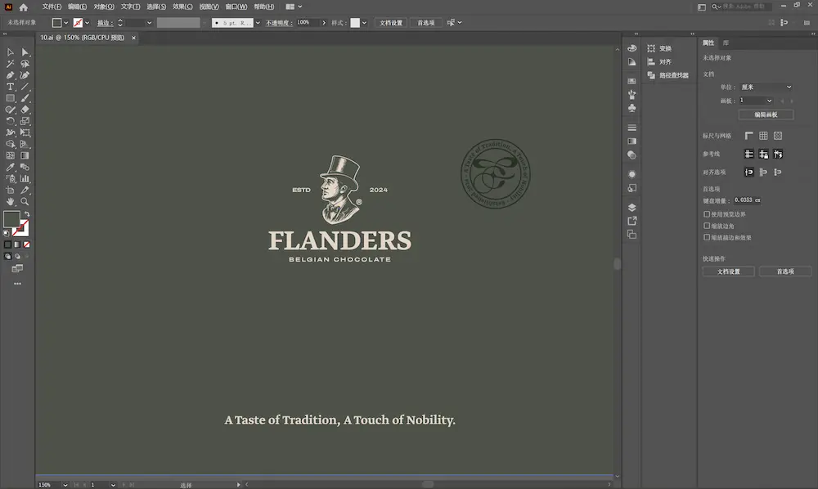The image size is (818, 489).
Task: Toggle rulers display in Properties panel
Action: [748, 136]
